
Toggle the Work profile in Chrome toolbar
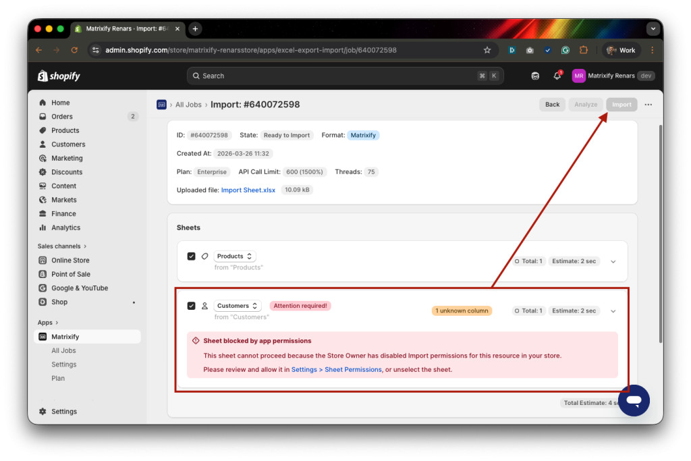pos(620,49)
